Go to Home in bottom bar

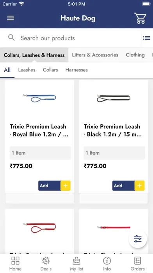[x=15, y=264]
